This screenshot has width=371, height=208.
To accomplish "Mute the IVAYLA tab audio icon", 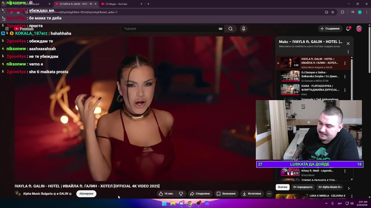I will tap(91, 4).
